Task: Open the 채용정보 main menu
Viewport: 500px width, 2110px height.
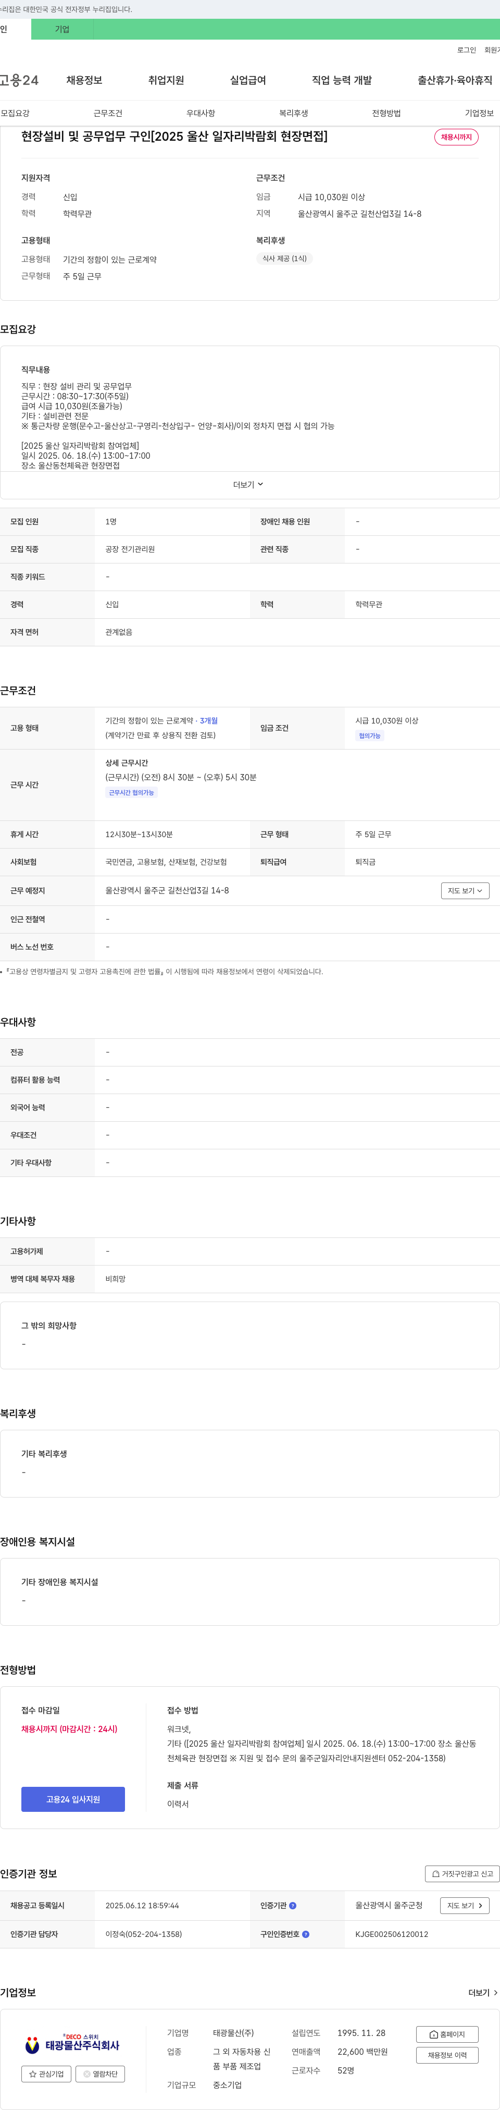Action: coord(84,80)
